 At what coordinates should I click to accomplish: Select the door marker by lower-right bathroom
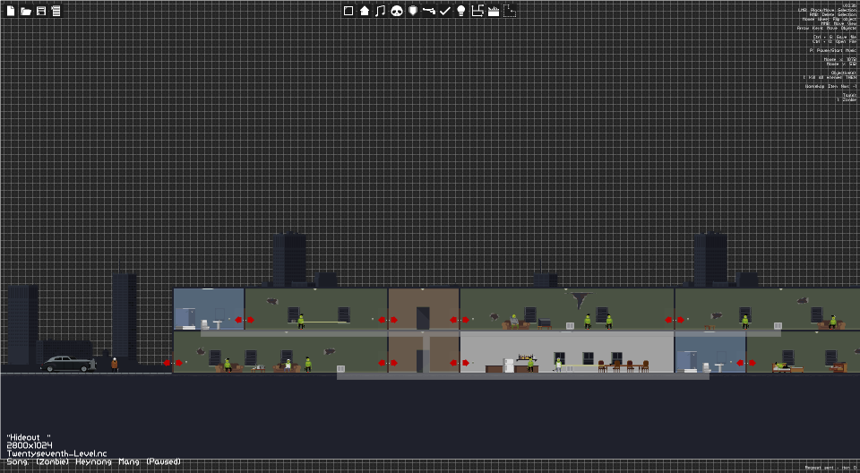pyautogui.click(x=746, y=363)
